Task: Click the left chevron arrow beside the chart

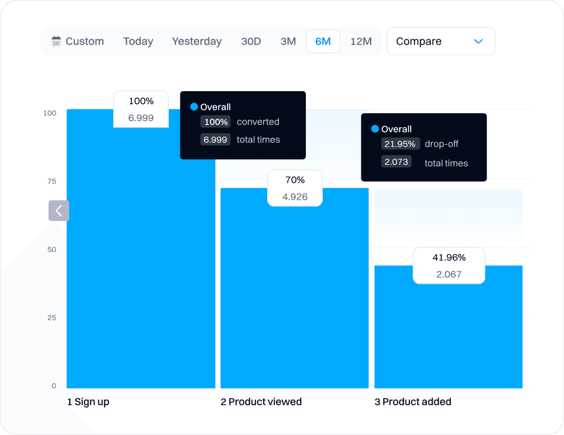Action: tap(58, 211)
